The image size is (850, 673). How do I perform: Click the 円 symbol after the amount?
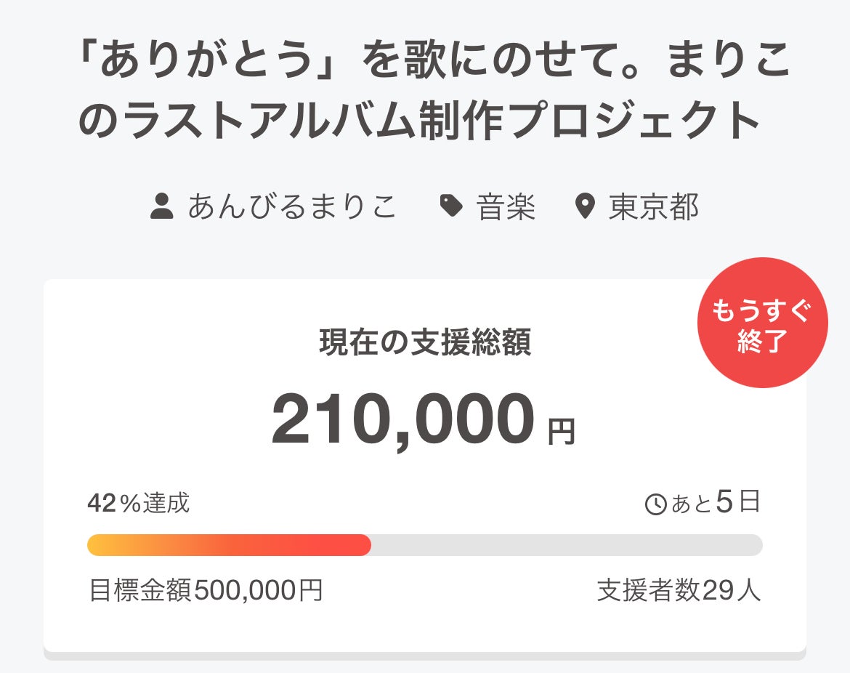(x=561, y=431)
